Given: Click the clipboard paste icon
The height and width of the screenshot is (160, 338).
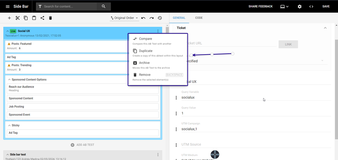Looking at the screenshot, I should [34, 18].
